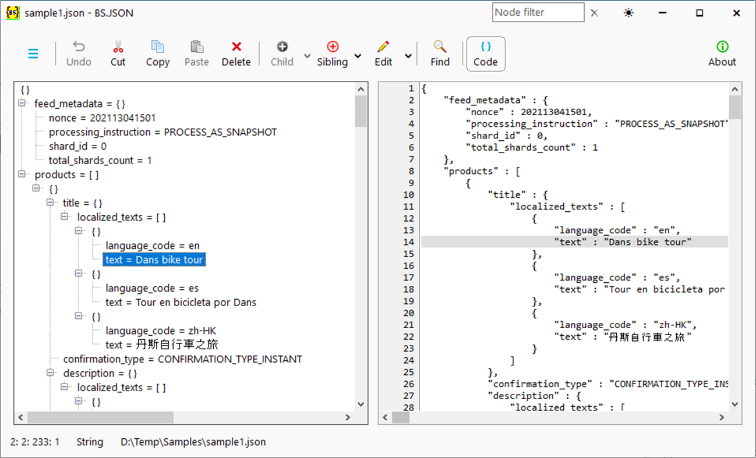This screenshot has width=756, height=458.
Task: Collapse the object above language_code = zh-HK
Action: point(80,317)
